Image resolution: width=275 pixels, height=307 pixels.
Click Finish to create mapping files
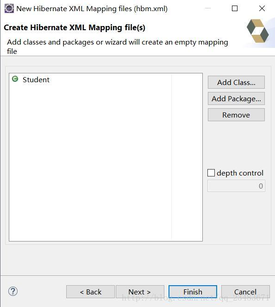point(193,292)
